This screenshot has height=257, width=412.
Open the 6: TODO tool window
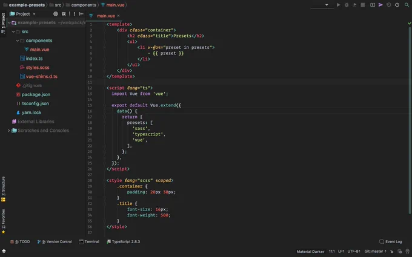pyautogui.click(x=20, y=241)
